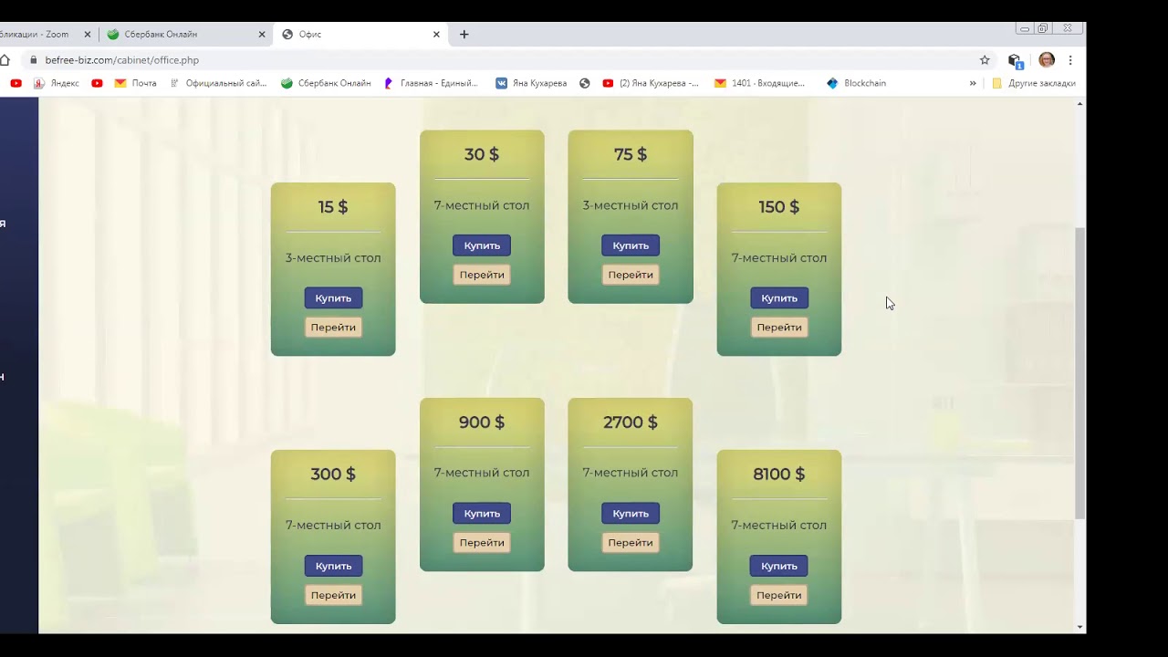The height and width of the screenshot is (657, 1168).
Task: Buy the 8100 $ table
Action: (779, 567)
